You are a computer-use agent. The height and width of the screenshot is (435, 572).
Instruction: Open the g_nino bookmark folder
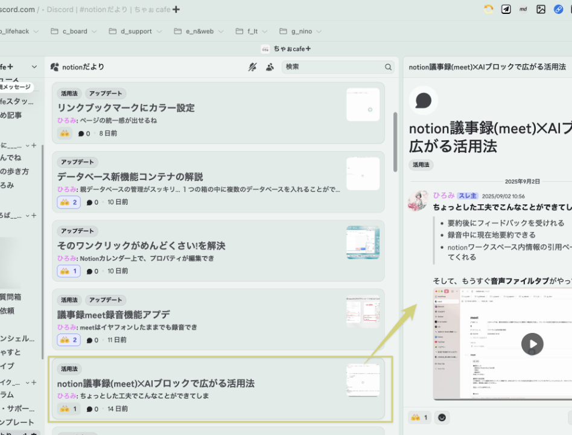point(300,31)
